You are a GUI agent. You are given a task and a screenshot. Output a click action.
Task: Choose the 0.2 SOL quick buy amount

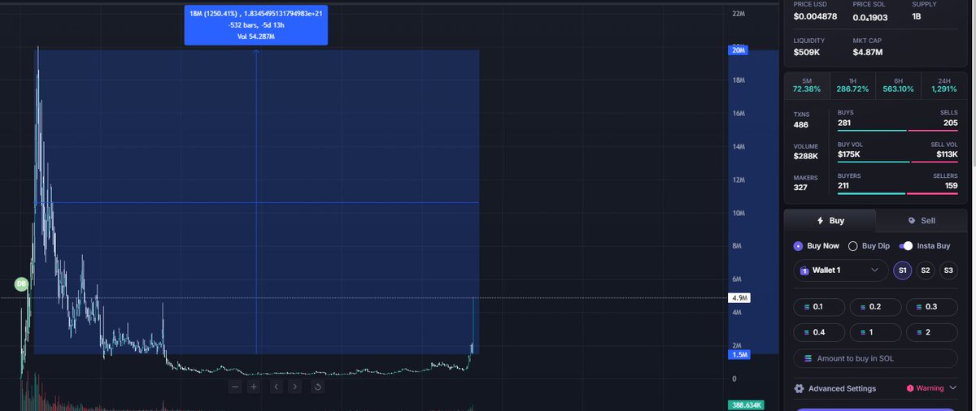[x=875, y=307]
